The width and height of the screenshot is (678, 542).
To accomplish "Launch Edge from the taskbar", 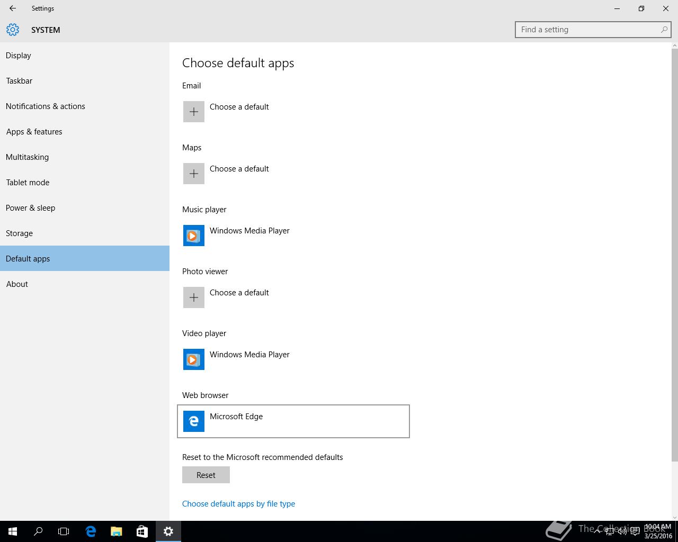I will [91, 531].
